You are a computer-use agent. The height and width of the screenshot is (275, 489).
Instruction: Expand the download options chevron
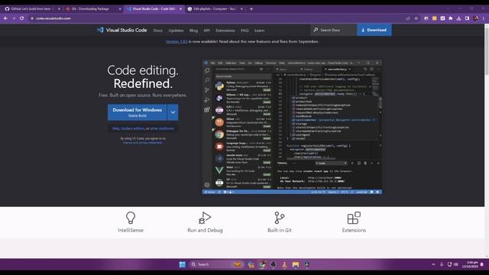coord(173,112)
